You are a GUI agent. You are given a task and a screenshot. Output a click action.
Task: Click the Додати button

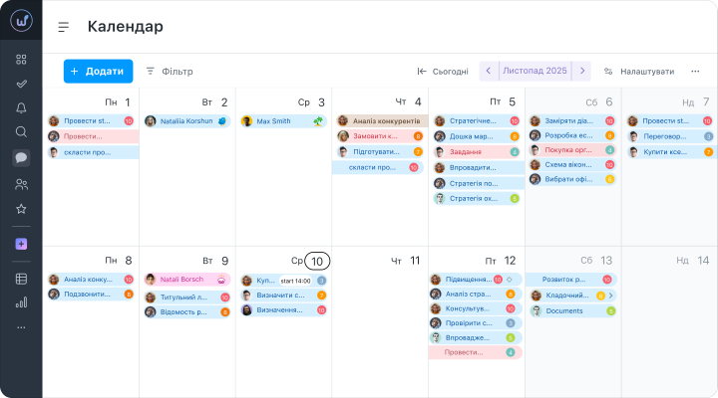pyautogui.click(x=99, y=72)
